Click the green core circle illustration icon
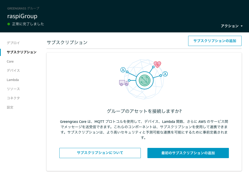This screenshot has height=176, width=249. point(145,80)
